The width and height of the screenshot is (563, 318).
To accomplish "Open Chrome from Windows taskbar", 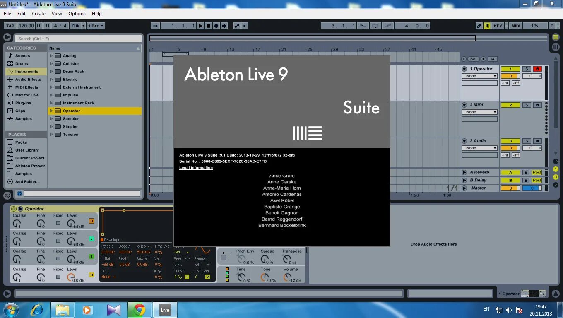I will 140,310.
